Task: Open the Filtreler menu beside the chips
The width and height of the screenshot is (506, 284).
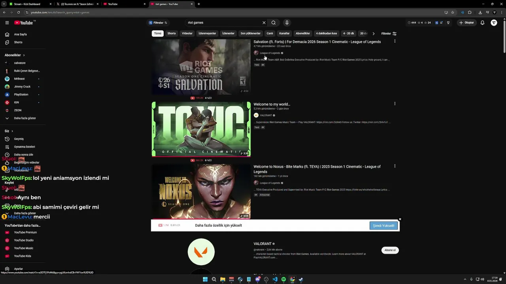Action: click(389, 34)
